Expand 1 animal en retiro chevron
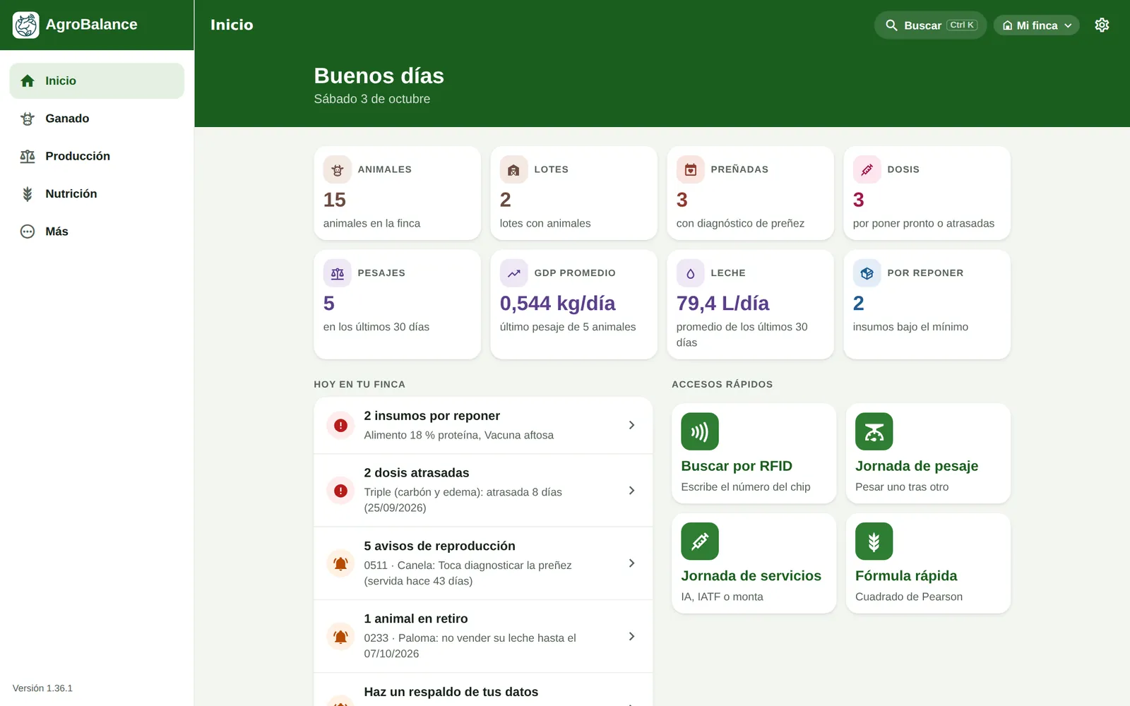The width and height of the screenshot is (1130, 706). (631, 637)
